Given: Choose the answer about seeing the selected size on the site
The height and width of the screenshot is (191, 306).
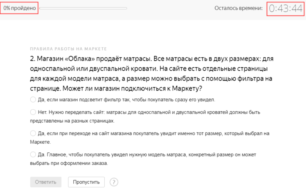Looking at the screenshot, I should coord(33,133).
